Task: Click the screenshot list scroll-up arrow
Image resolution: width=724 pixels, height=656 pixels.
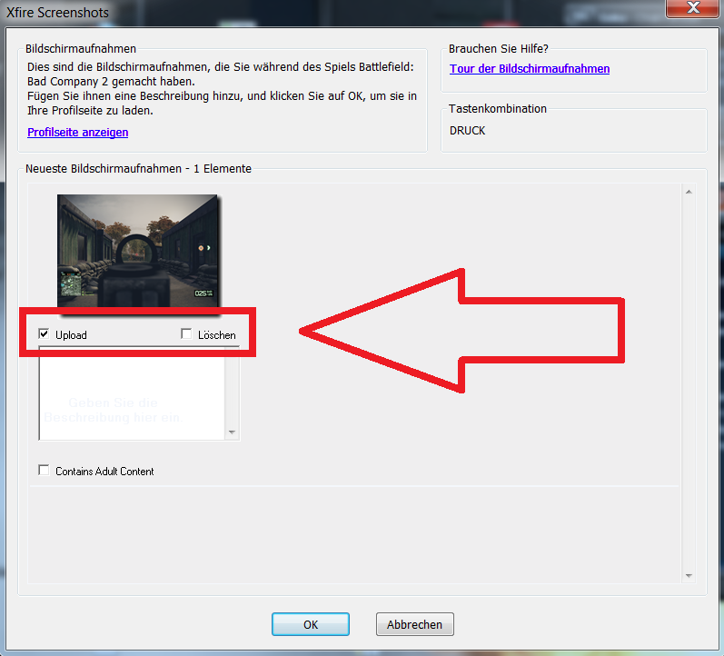Action: tap(689, 192)
